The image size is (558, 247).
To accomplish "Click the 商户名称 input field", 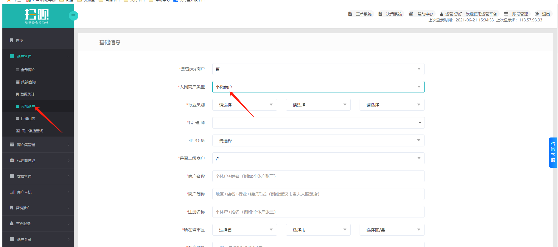I will [x=318, y=176].
